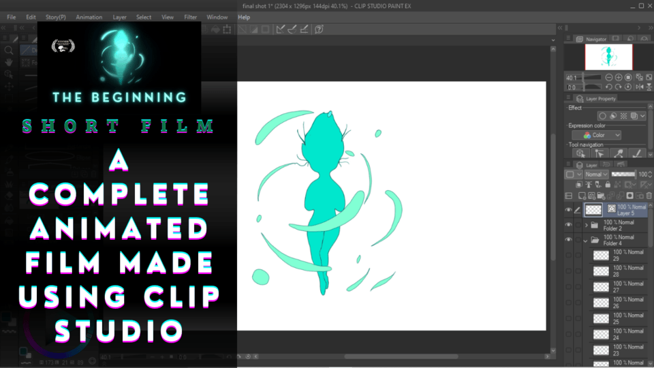Select Object tool in Tool navigation
The height and width of the screenshot is (368, 654).
click(580, 153)
